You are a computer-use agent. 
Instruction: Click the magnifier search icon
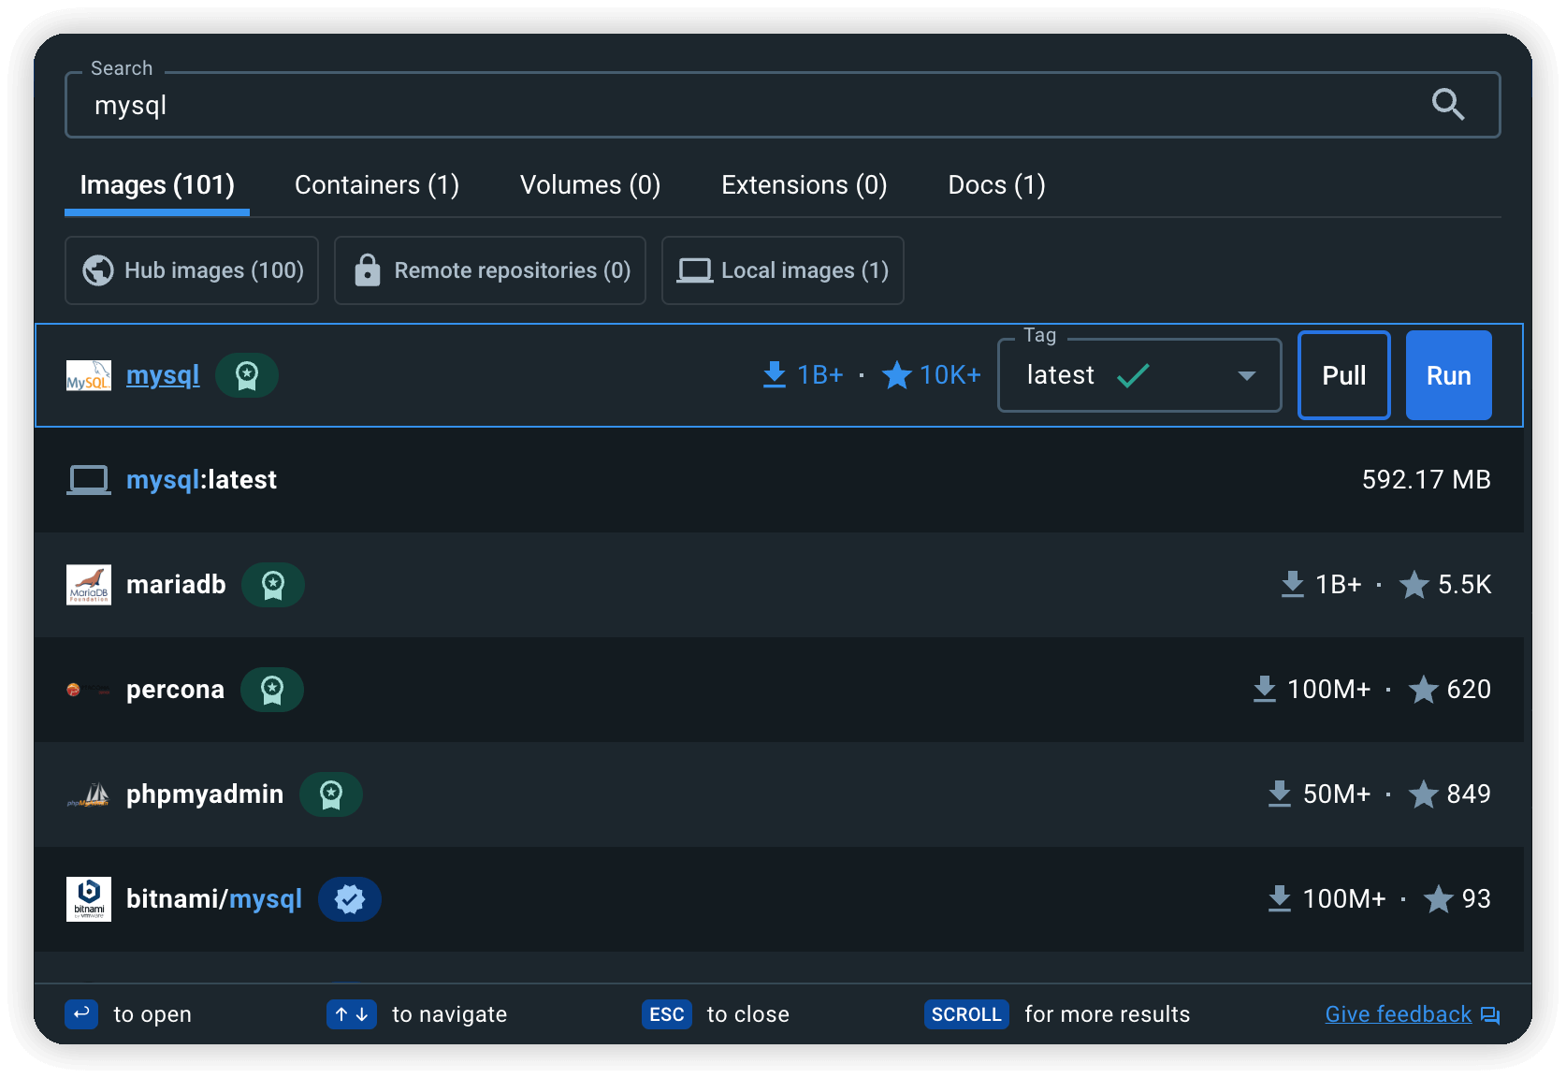pos(1448,104)
